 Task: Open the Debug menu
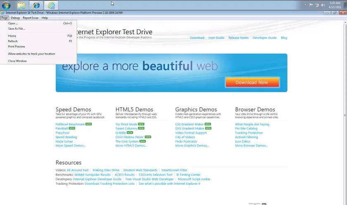pos(15,18)
